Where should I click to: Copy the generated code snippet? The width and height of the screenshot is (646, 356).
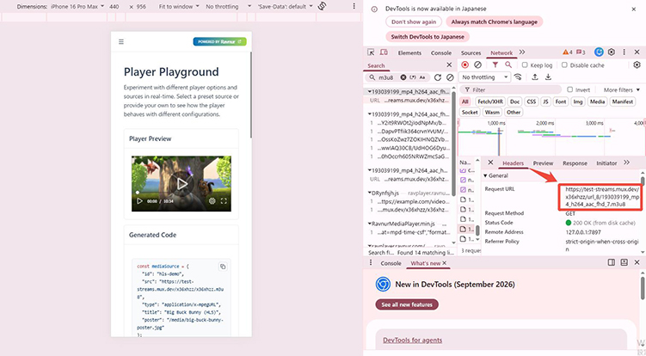(x=223, y=267)
